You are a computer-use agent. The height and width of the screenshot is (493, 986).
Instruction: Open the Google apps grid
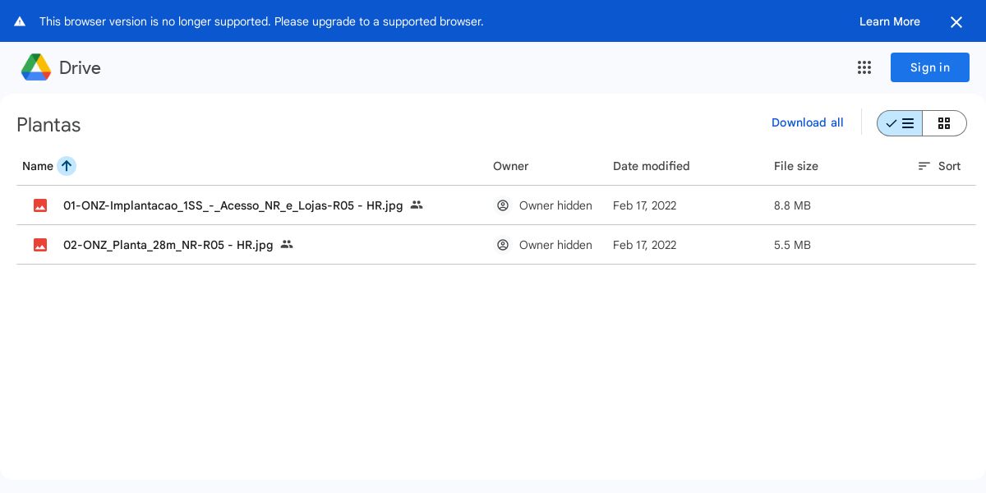click(x=864, y=67)
